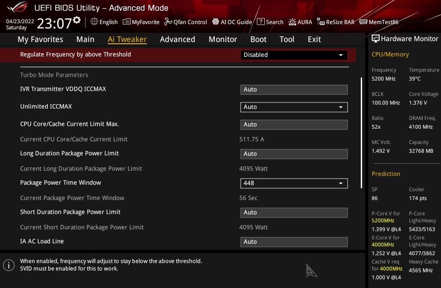Click the Qfan Control label
Image resolution: width=441 pixels, height=288 pixels.
pos(190,22)
